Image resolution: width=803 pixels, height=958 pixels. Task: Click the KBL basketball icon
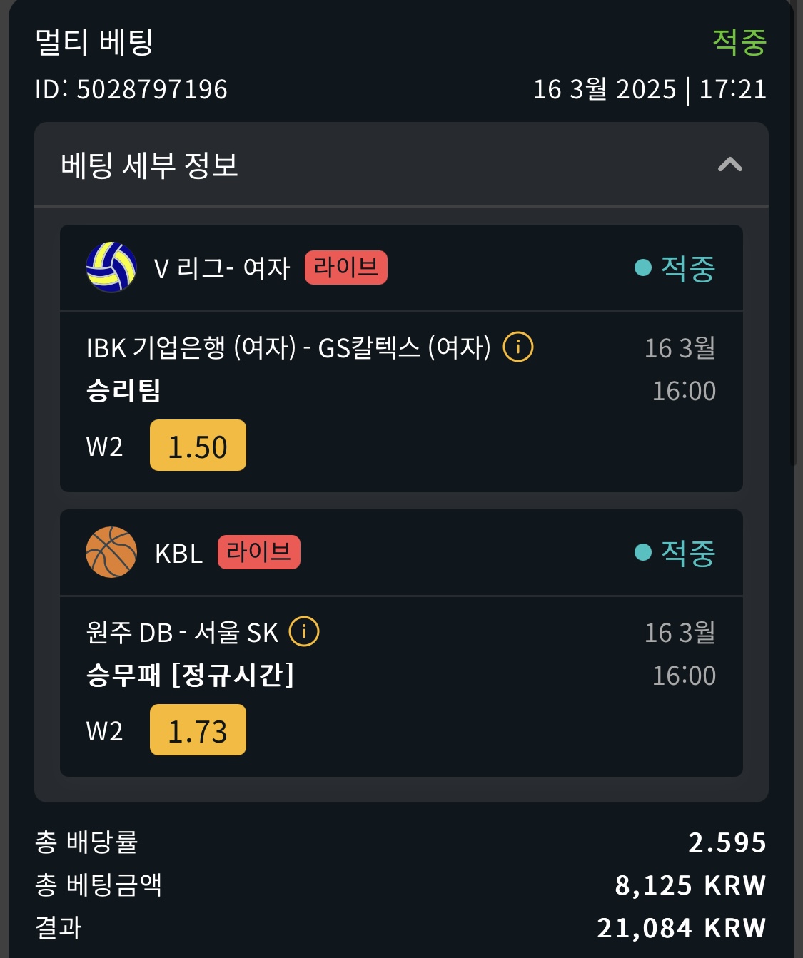(111, 552)
